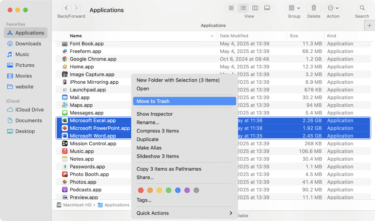
Task: Reverse sort order via Name column chevron
Action: point(212,36)
